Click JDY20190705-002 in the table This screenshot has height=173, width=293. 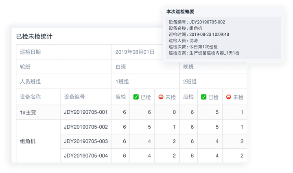point(86,127)
